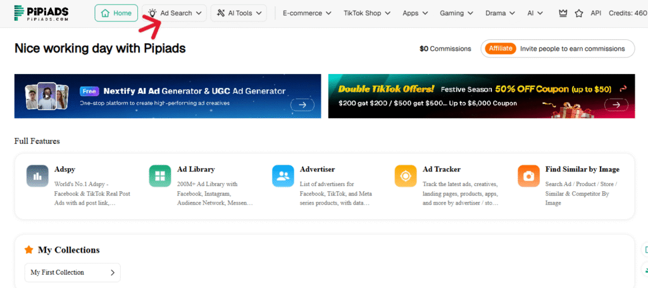Click the My Collections heading
Screen dimensions: 648x288
coord(68,250)
